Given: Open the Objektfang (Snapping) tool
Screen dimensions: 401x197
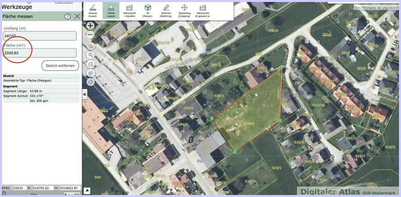Looking at the screenshot, I should (x=184, y=10).
